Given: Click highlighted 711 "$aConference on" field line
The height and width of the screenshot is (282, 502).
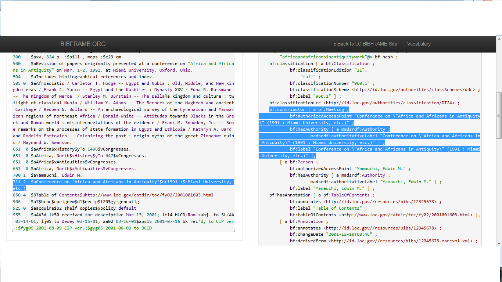Looking at the screenshot, I should 123,185.
